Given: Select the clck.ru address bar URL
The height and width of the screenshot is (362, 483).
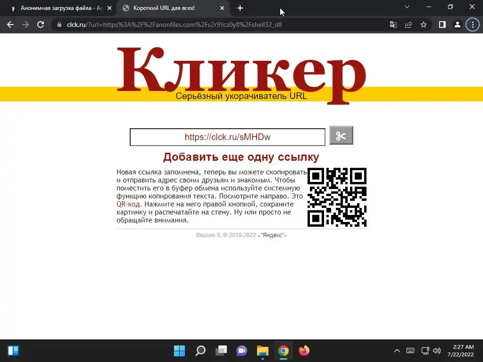Looking at the screenshot, I should click(x=175, y=25).
